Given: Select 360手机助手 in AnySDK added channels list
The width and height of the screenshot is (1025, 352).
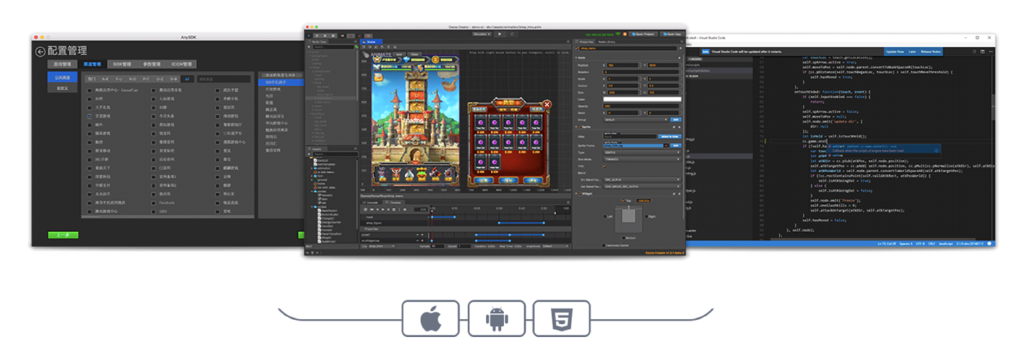Looking at the screenshot, I should click(x=280, y=82).
